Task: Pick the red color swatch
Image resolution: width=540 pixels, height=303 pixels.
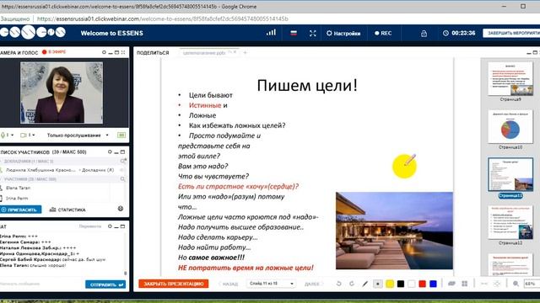Action: (422, 284)
